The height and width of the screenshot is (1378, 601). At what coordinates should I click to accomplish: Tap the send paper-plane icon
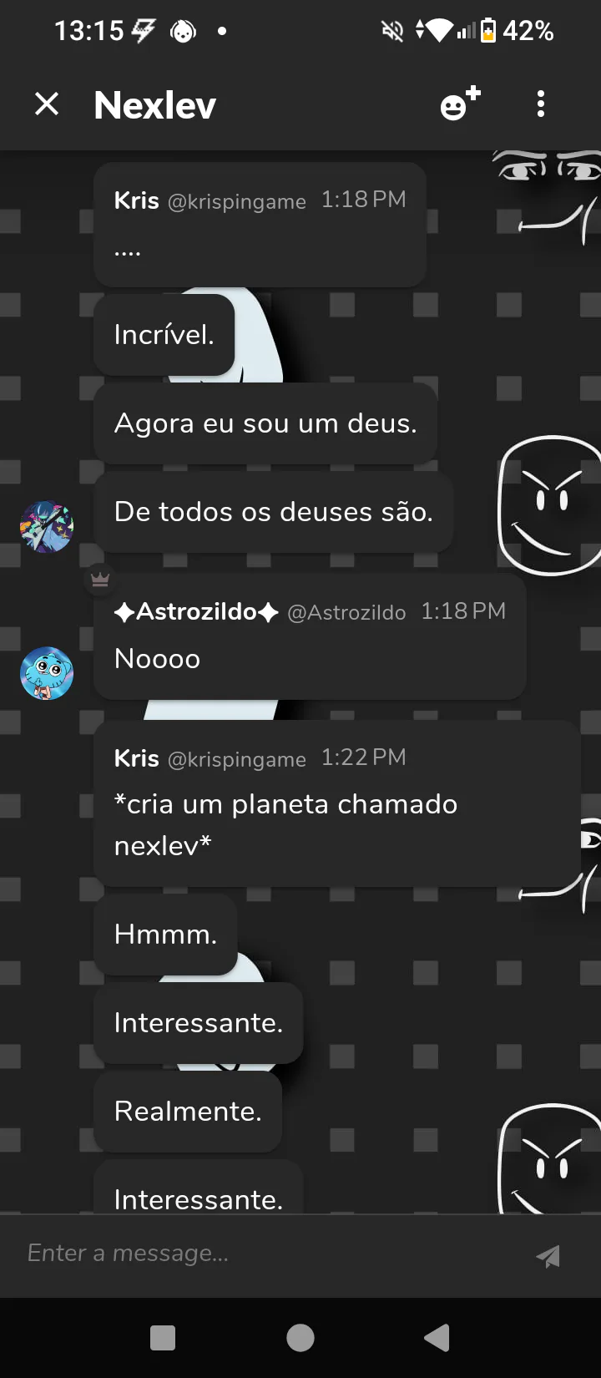click(x=548, y=1255)
